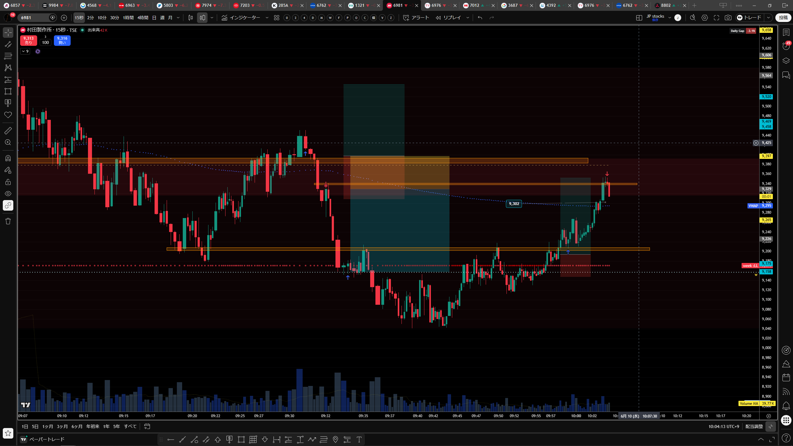Open the alerts bell in right sidebar
This screenshot has width=793, height=446.
click(x=786, y=406)
